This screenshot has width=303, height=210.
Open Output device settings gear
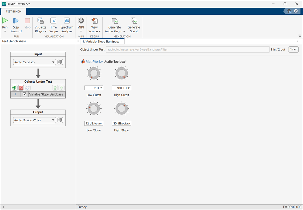tap(60, 120)
